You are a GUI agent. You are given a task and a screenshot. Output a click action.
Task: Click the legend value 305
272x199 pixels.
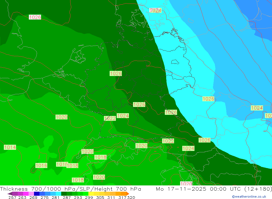tap(100, 197)
